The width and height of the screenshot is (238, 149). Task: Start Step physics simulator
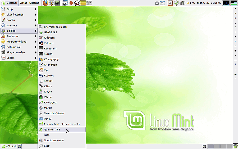coord(62,146)
